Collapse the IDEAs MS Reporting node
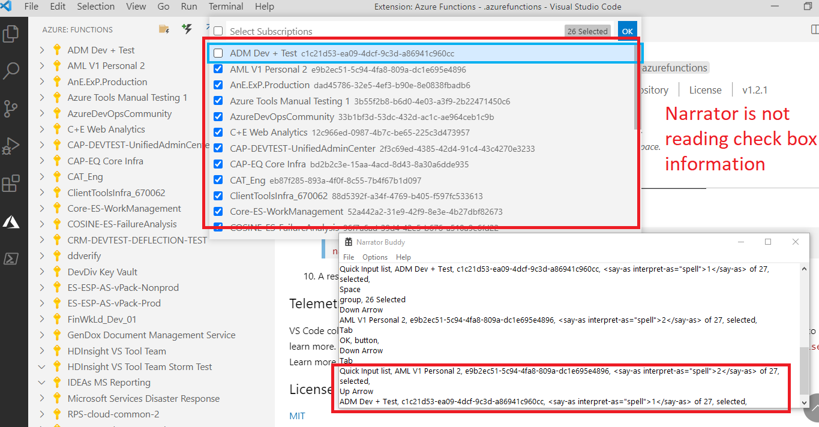Viewport: 819px width, 427px height. 42,383
